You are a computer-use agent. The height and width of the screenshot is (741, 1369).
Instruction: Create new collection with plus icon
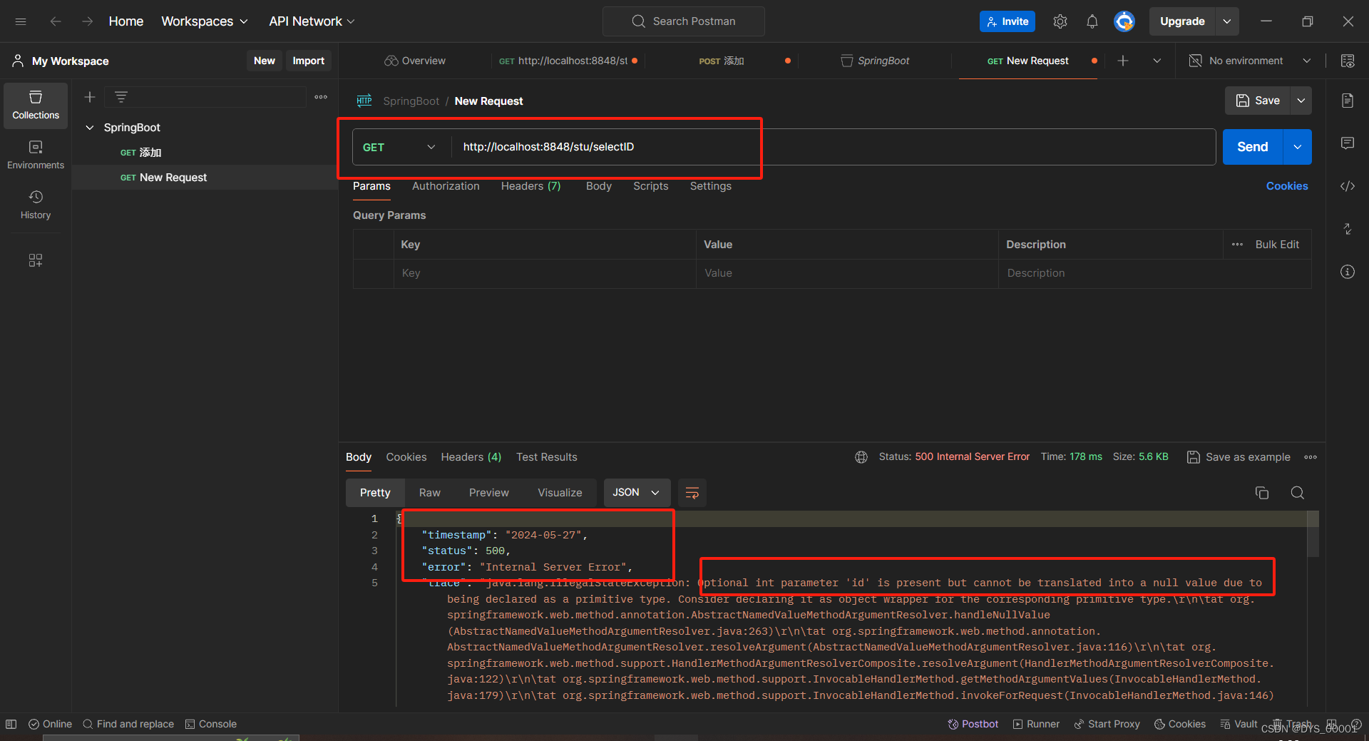(x=90, y=97)
